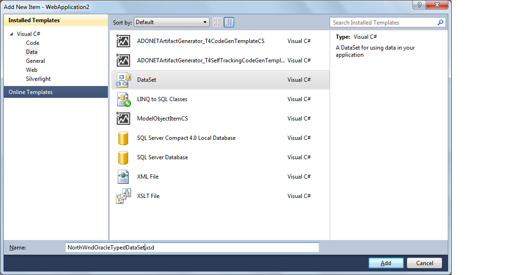Select the Web category under Visual C#

32,69
